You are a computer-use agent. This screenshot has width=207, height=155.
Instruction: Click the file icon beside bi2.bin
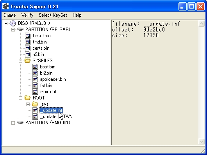click(35, 73)
